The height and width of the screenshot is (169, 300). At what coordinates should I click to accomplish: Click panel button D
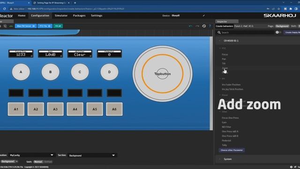click(109, 72)
